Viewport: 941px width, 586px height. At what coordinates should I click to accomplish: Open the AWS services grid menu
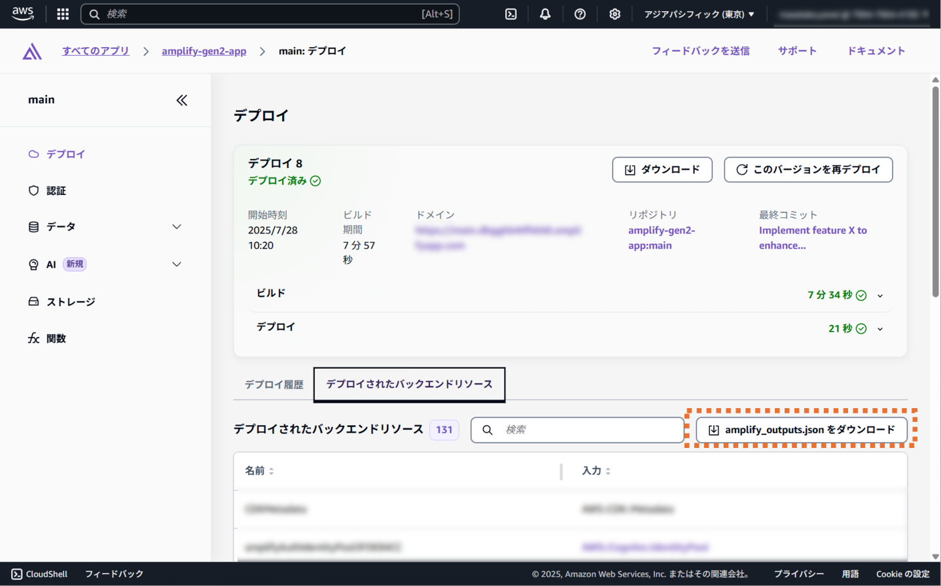click(x=63, y=14)
